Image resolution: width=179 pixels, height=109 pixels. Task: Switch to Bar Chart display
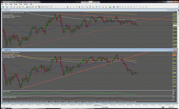pyautogui.click(x=87, y=7)
